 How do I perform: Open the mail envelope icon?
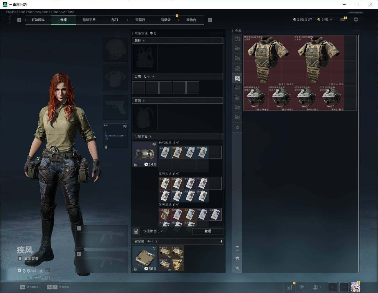pyautogui.click(x=343, y=19)
